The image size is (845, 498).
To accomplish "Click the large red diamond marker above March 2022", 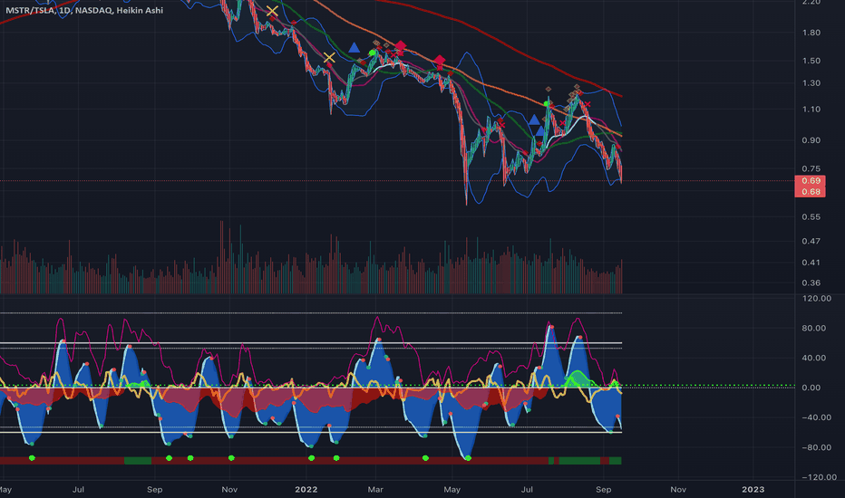I will click(401, 46).
